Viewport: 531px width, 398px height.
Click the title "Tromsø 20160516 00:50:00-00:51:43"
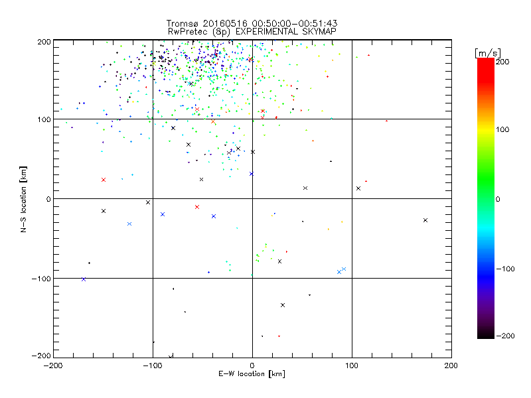252,23
